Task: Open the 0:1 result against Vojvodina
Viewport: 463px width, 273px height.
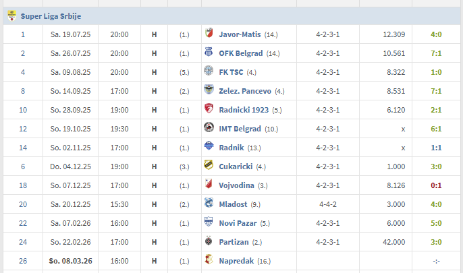Action: tap(437, 185)
